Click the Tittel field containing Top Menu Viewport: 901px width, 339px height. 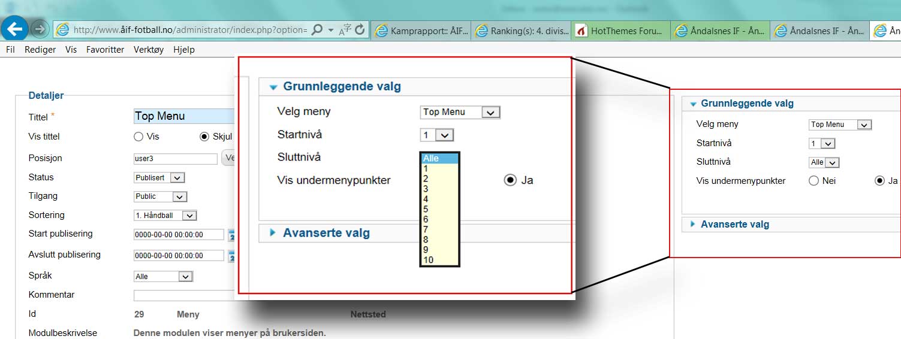(x=184, y=116)
